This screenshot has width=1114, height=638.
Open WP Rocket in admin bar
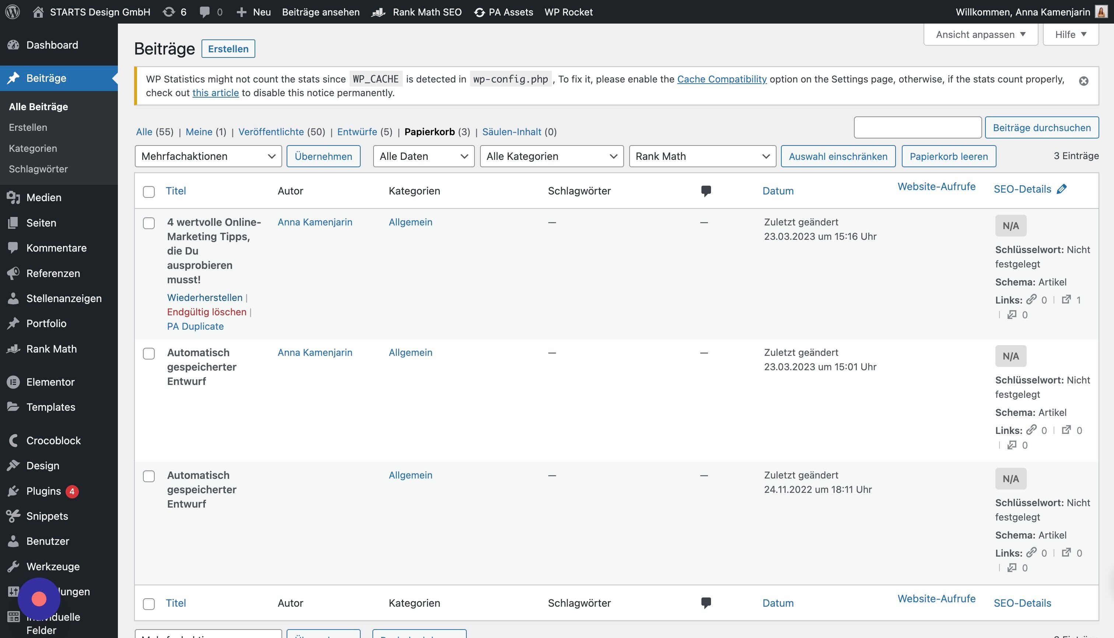[x=568, y=12]
